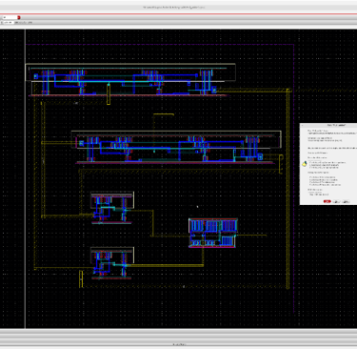Image resolution: width=357 pixels, height=349 pixels.
Task: Focus the text entry field at top left
Action: click(x=10, y=17)
